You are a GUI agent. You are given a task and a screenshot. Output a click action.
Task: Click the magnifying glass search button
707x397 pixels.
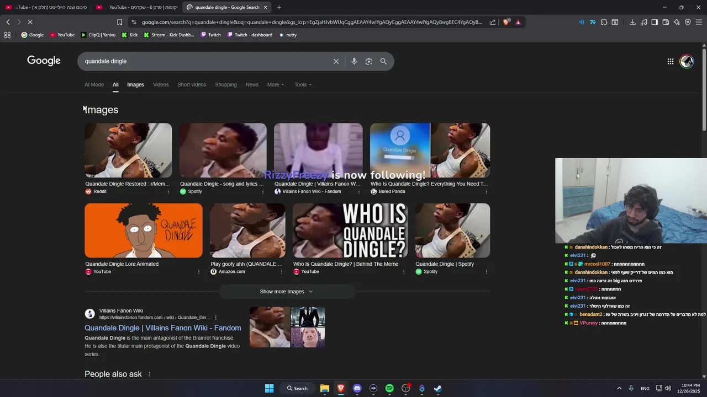[383, 61]
